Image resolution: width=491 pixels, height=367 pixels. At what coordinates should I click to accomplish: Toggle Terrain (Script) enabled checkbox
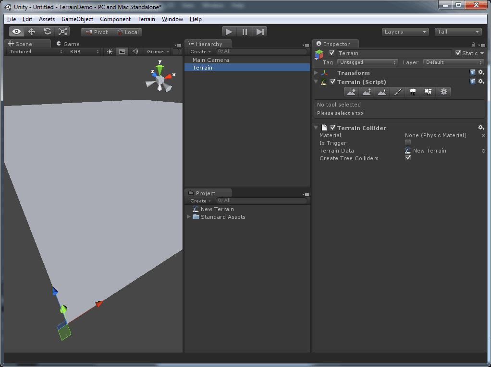point(332,82)
